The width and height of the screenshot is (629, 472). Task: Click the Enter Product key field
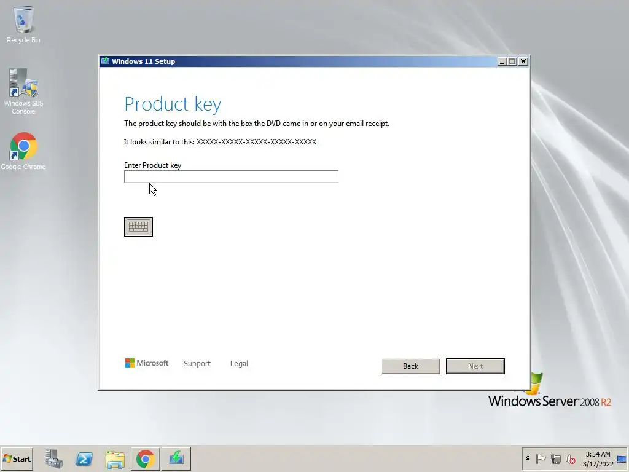[x=231, y=176]
